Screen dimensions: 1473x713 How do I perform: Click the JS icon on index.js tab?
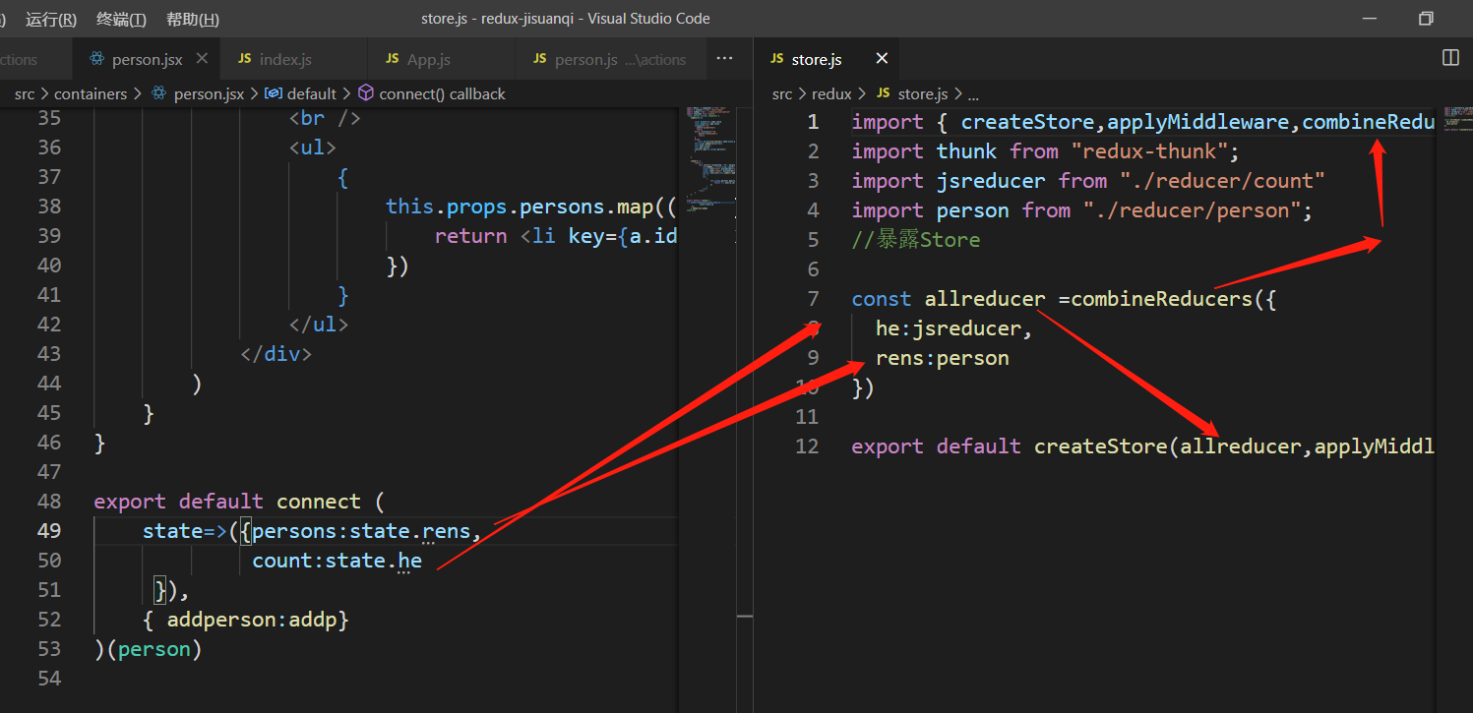tap(245, 59)
